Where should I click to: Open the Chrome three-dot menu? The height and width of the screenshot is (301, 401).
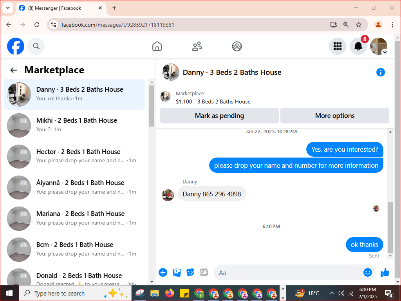pos(392,25)
